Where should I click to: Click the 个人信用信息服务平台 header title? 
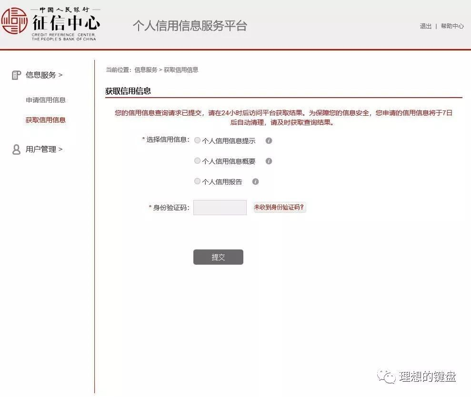190,26
